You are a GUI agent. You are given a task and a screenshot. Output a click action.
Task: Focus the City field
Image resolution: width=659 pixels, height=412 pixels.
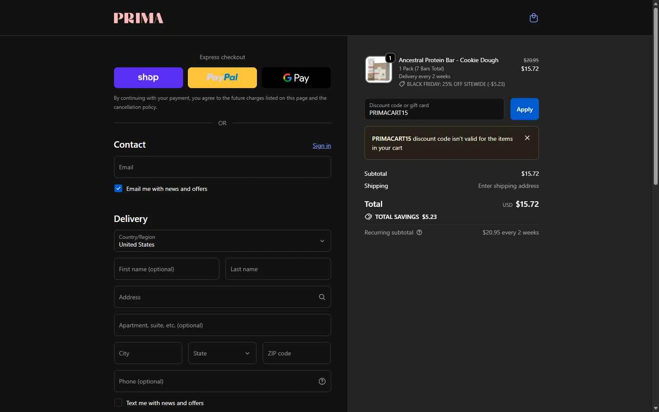pos(148,353)
